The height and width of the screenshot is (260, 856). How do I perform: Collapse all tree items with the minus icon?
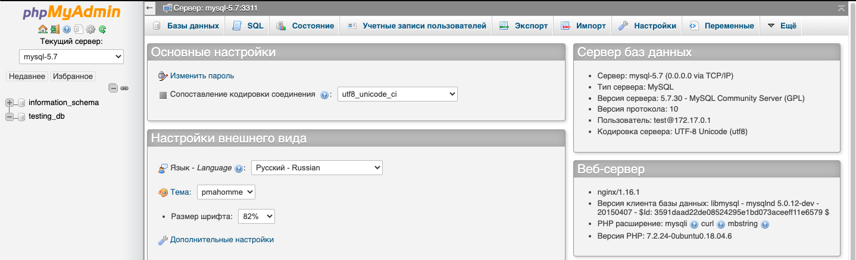tap(113, 88)
